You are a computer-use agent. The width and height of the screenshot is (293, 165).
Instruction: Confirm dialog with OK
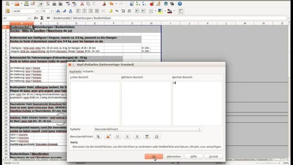(154, 156)
